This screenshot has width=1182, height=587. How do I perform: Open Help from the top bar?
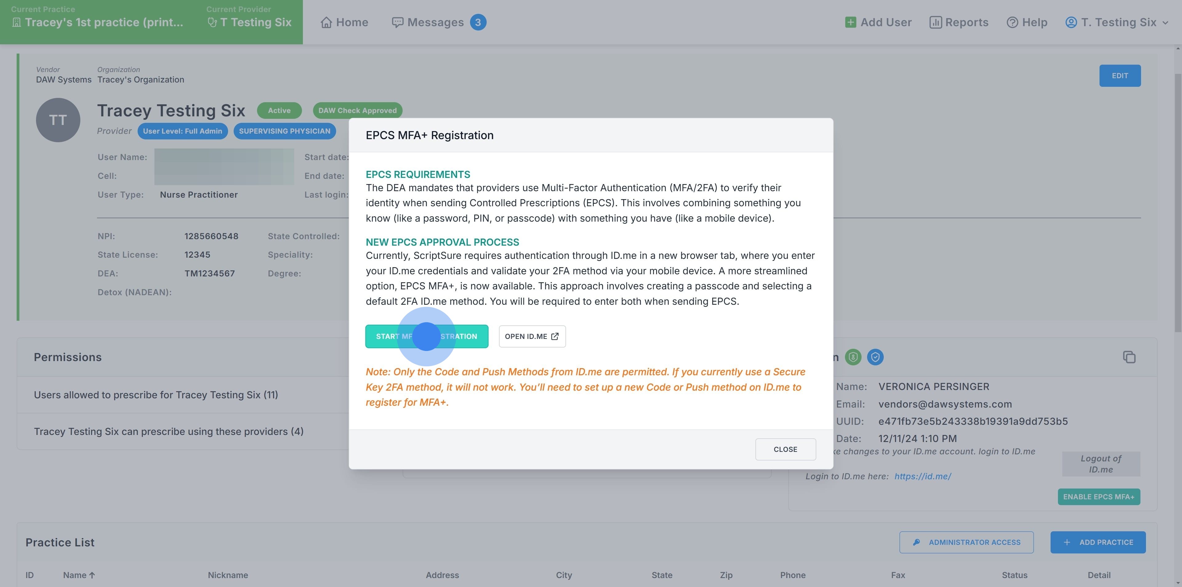[x=1027, y=22]
